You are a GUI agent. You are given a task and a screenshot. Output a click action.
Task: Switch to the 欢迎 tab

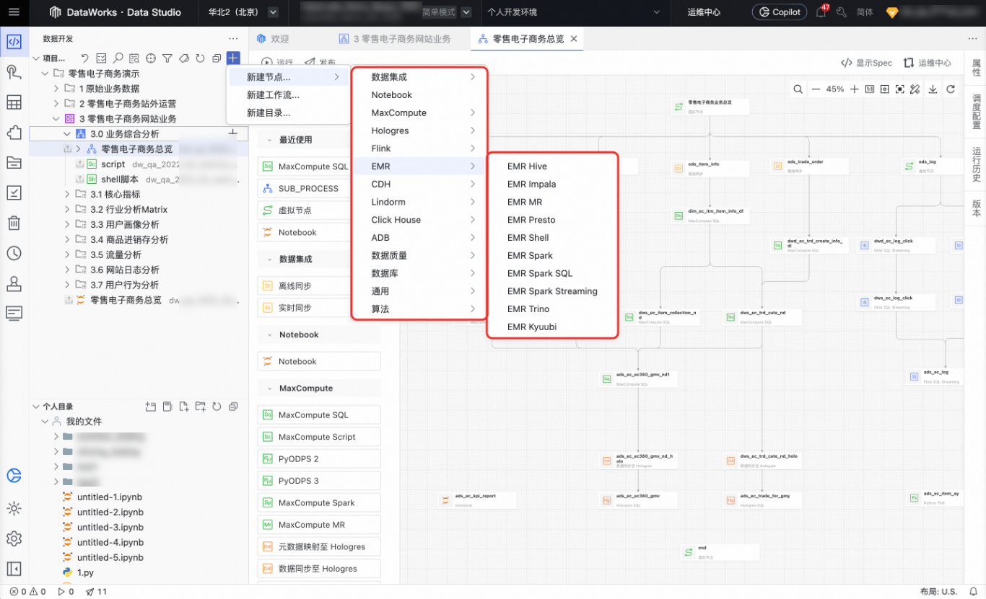pyautogui.click(x=273, y=39)
